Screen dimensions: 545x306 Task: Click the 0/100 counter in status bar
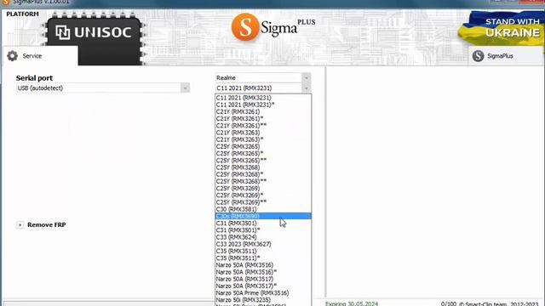point(449,303)
